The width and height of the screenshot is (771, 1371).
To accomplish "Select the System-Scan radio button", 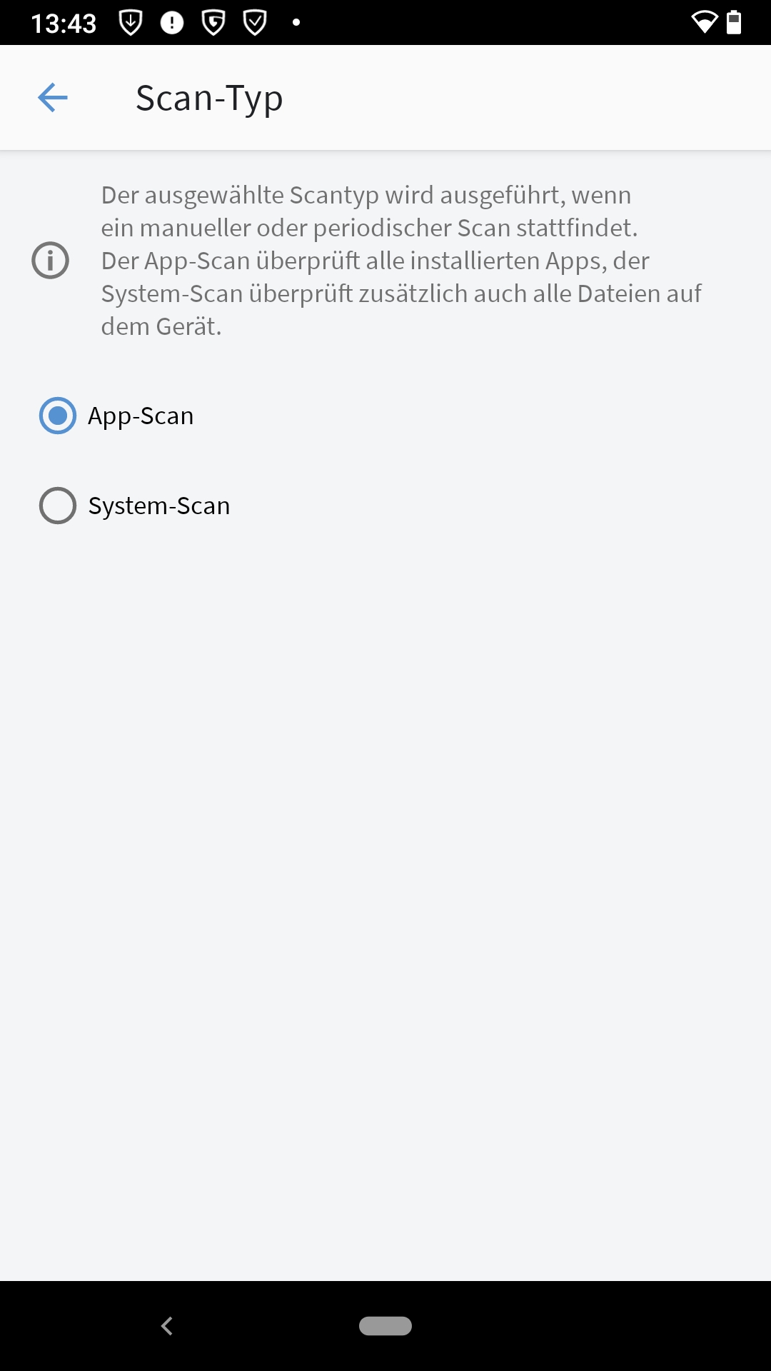I will click(x=58, y=506).
